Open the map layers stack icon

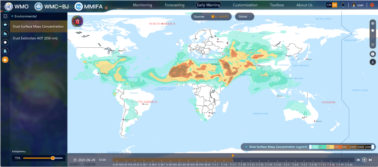point(373,30)
